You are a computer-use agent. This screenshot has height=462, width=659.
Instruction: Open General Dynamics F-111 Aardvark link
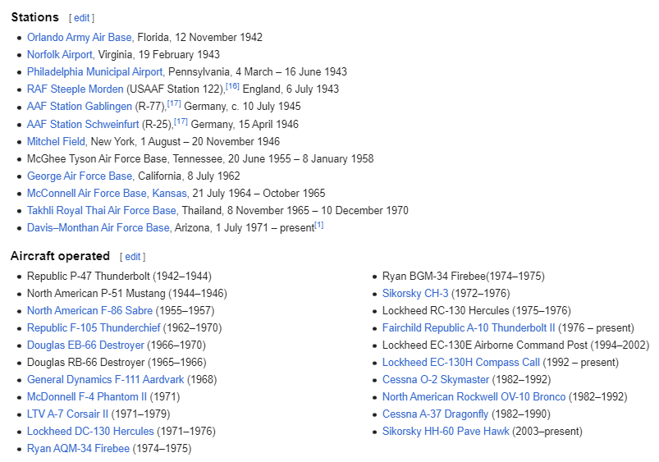click(106, 380)
